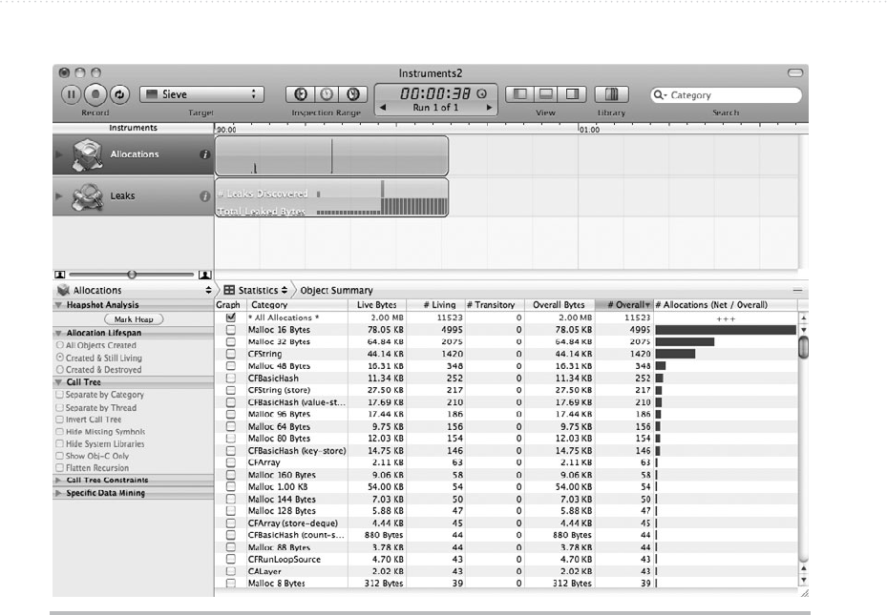Toggle the right pane View button
The width and height of the screenshot is (887, 615).
click(x=573, y=94)
